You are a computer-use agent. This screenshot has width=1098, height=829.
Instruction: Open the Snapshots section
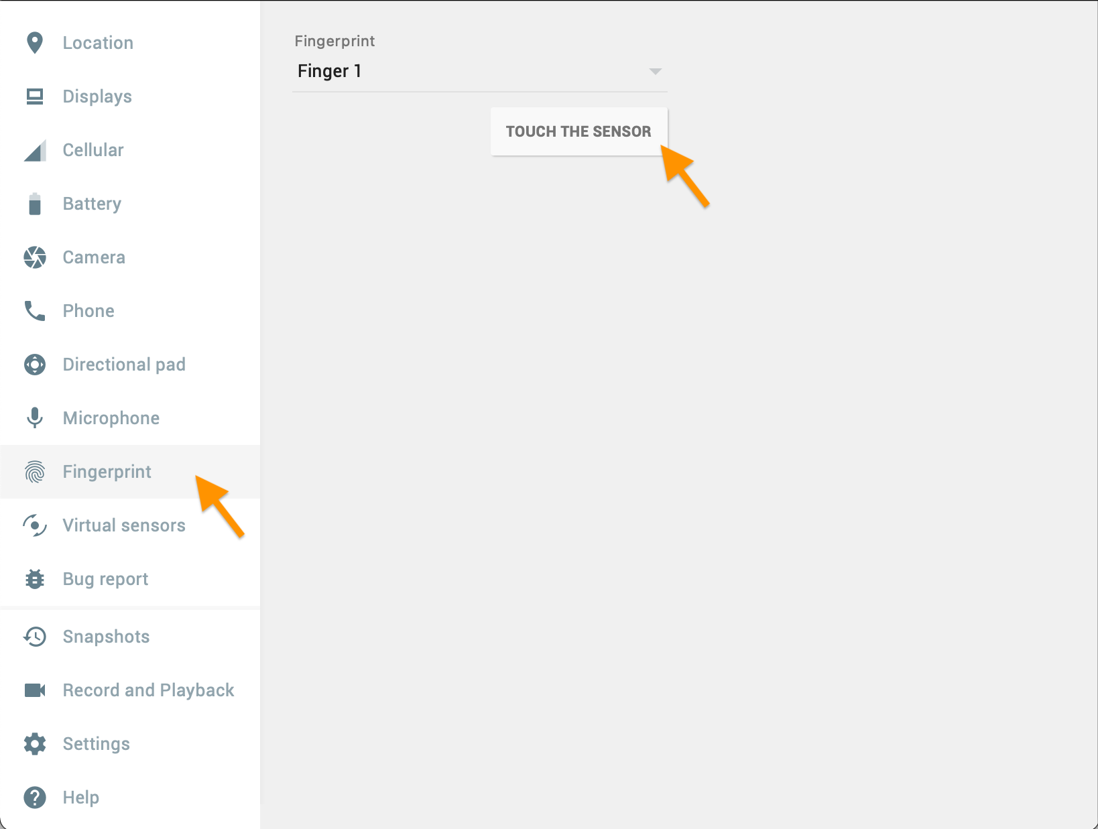click(106, 637)
